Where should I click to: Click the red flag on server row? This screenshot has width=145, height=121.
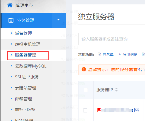99,110
